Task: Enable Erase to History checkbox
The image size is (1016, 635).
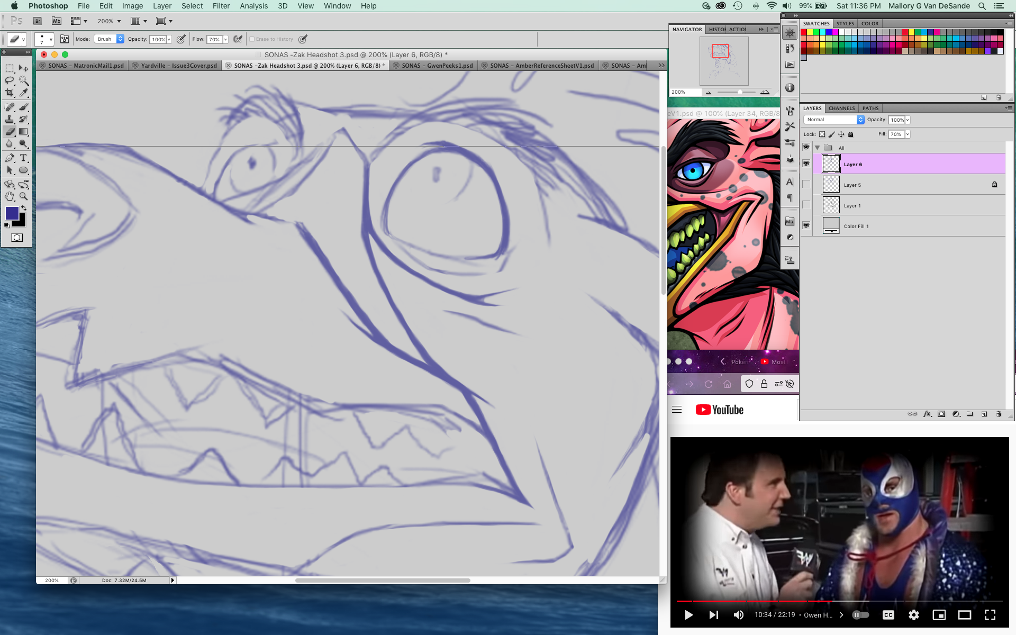Action: (x=252, y=39)
